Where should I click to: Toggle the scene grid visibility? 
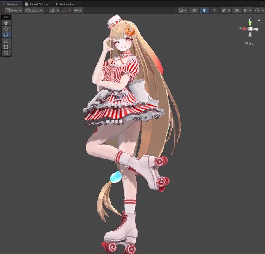point(53,11)
